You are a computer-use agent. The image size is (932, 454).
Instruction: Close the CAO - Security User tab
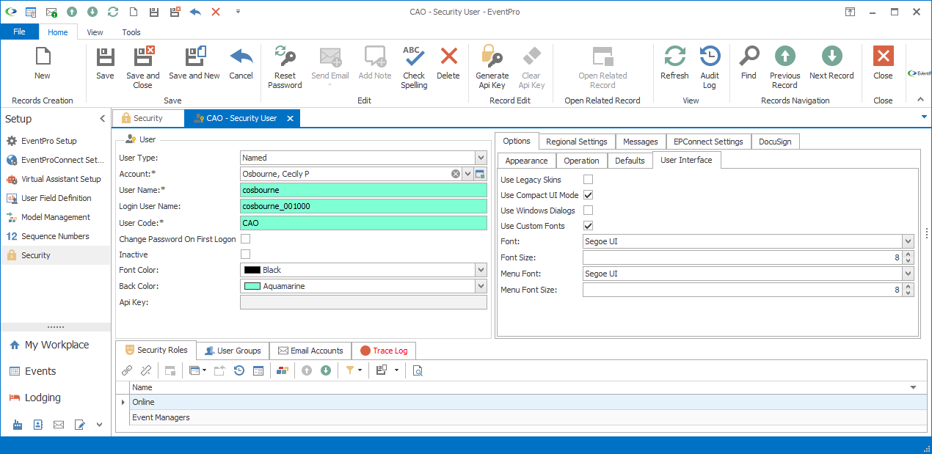coord(290,118)
